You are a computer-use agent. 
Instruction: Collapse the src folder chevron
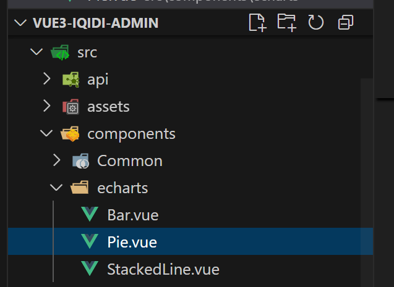coord(36,52)
